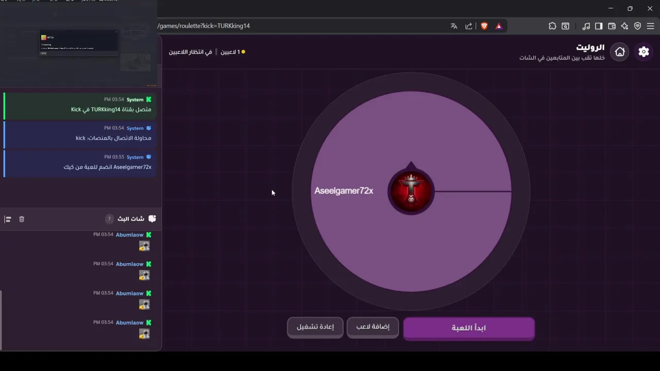Click the Aseelgamer72x name on the wheel
The height and width of the screenshot is (371, 660).
344,191
